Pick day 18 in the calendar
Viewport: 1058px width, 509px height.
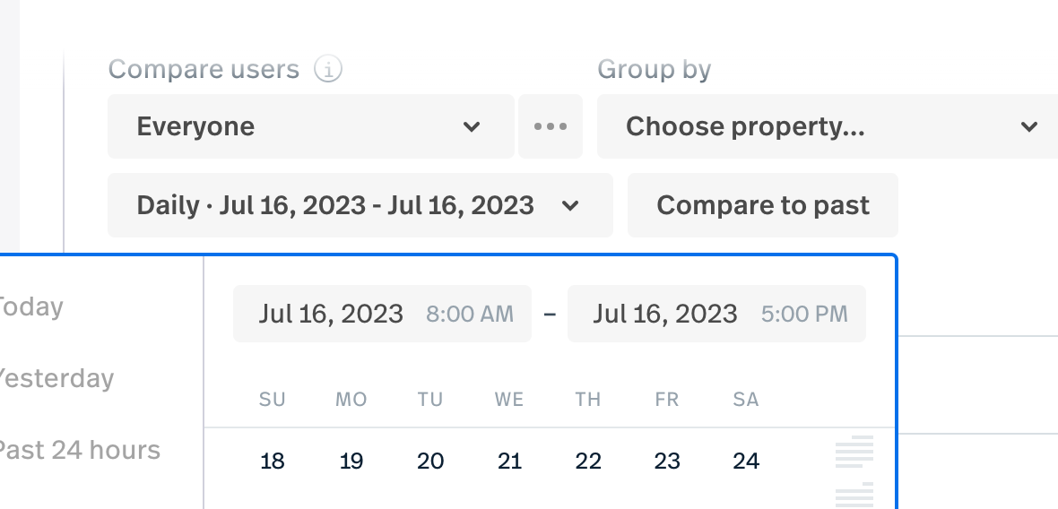pyautogui.click(x=272, y=462)
